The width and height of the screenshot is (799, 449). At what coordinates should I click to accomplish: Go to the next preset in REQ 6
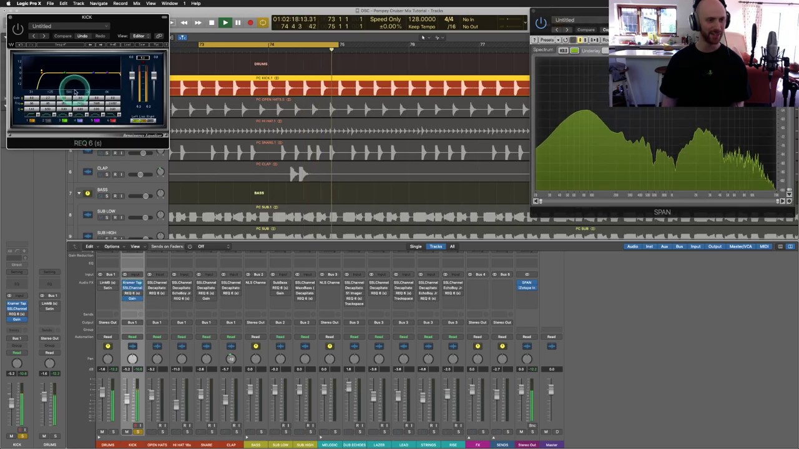44,36
